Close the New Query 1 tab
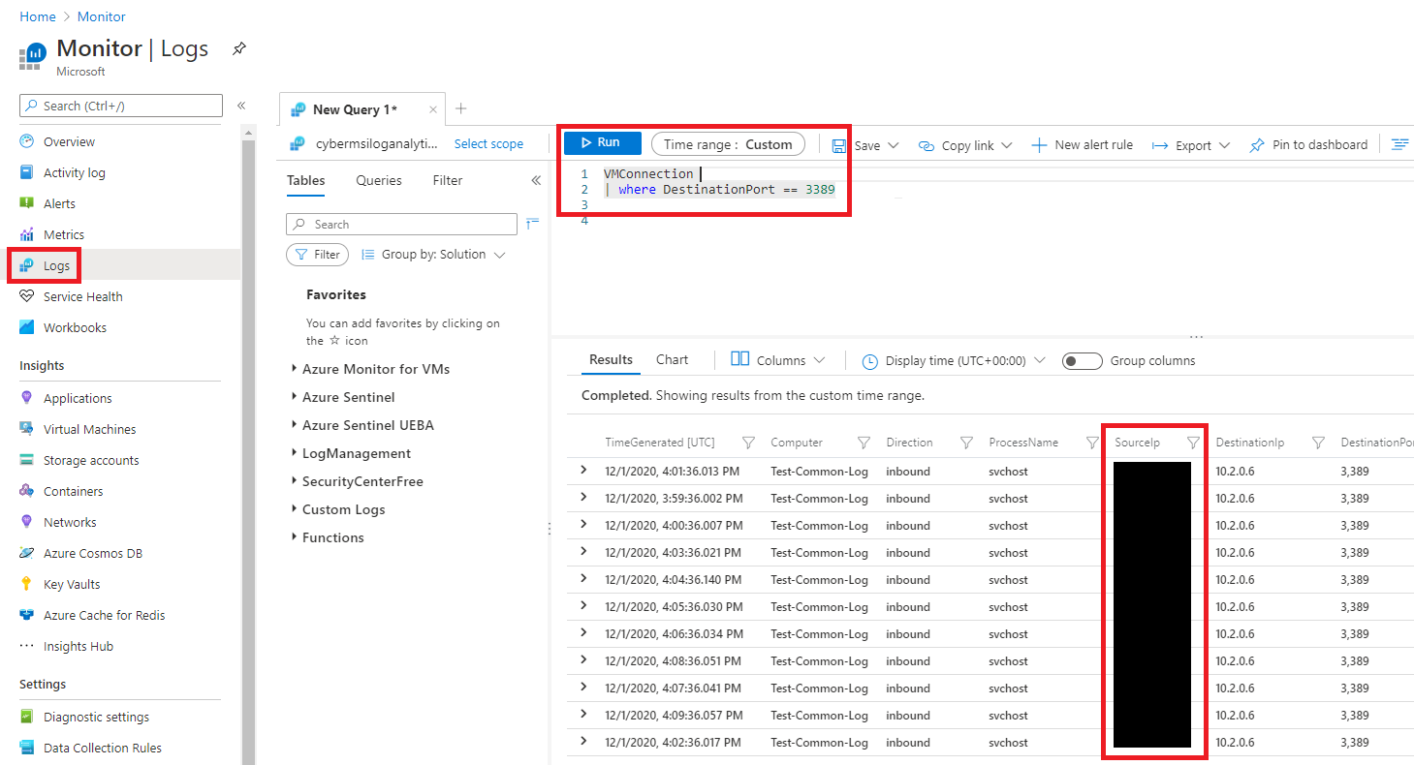The width and height of the screenshot is (1414, 765). pyautogui.click(x=432, y=109)
